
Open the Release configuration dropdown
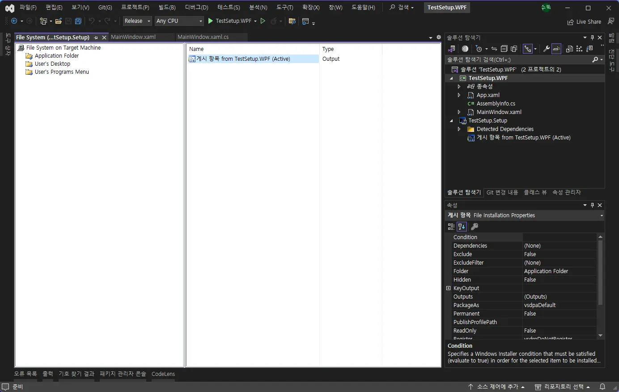137,21
